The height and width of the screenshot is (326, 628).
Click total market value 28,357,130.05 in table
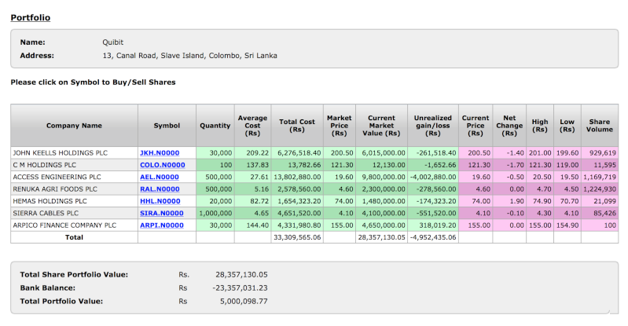[382, 237]
